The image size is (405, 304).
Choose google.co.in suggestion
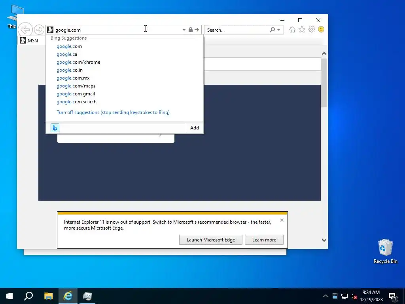70,70
